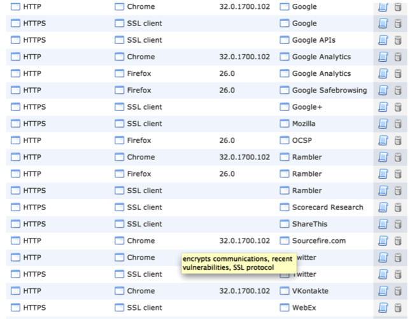Image resolution: width=412 pixels, height=319 pixels.
Task: View the Mozilla entry details
Action: coord(383,124)
